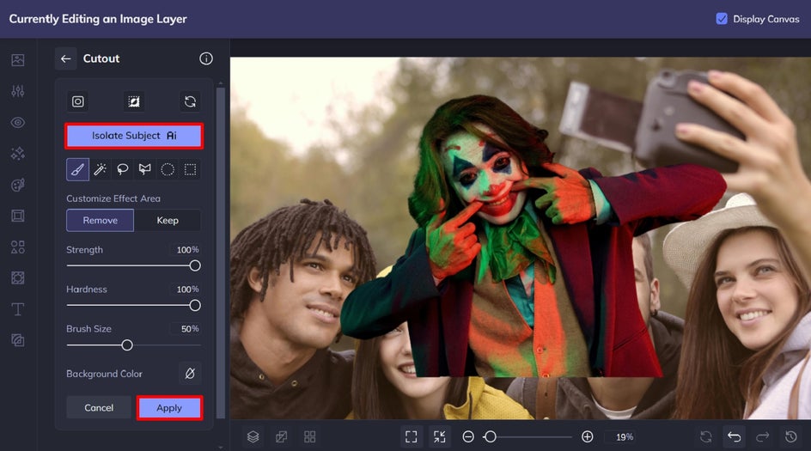Click the Hardness 100% value field

coord(186,289)
